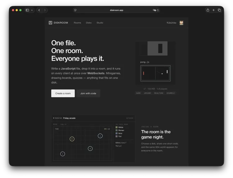Select the EXAMPLE tag

[x=171, y=93]
